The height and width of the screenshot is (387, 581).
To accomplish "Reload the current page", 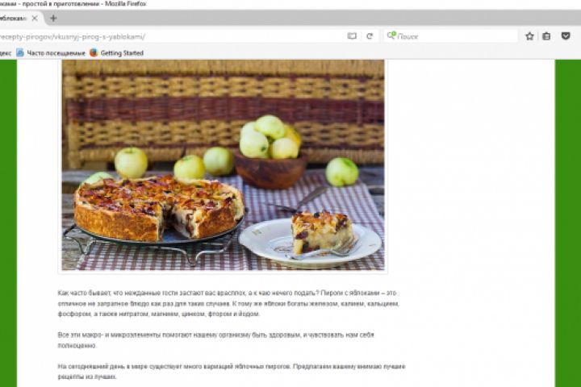I will (x=370, y=36).
